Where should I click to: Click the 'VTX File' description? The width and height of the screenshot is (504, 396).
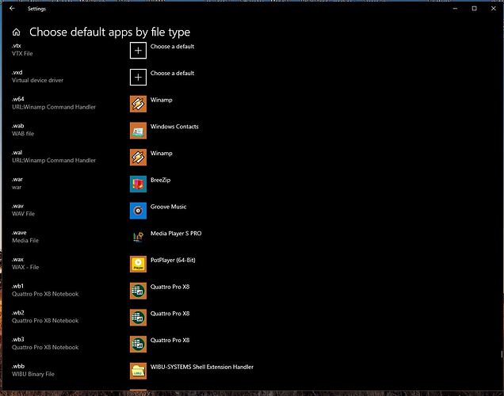click(x=22, y=54)
